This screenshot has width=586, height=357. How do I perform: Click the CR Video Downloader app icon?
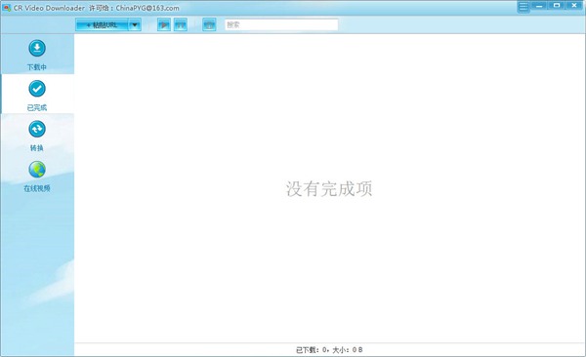click(7, 8)
